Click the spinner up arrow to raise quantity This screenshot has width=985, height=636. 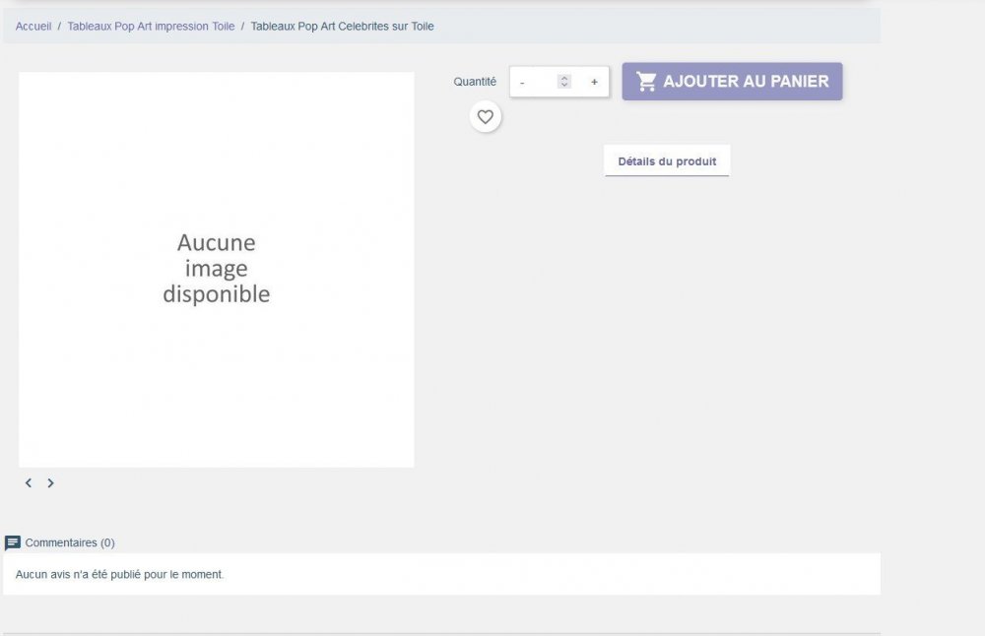(x=562, y=77)
